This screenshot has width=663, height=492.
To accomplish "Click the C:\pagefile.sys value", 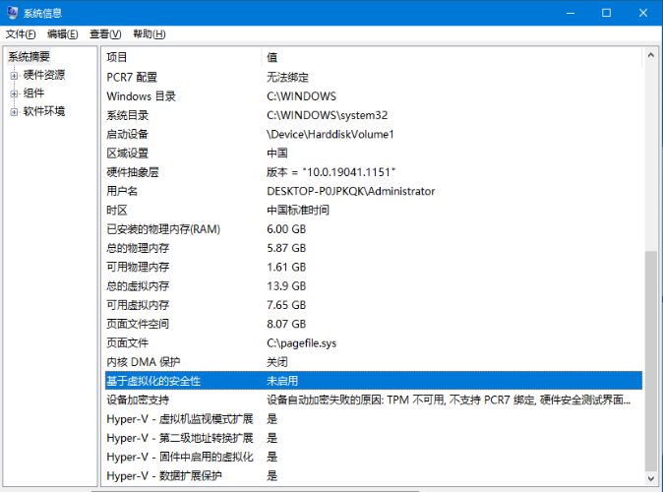I will [301, 343].
